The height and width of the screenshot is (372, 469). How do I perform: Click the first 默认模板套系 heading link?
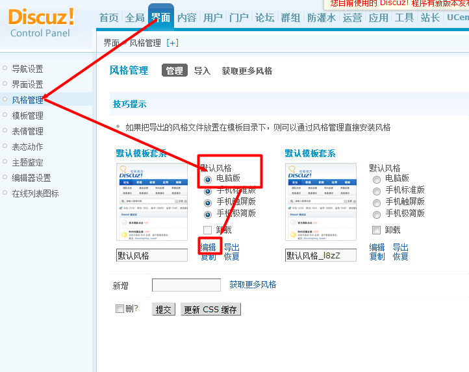[141, 153]
